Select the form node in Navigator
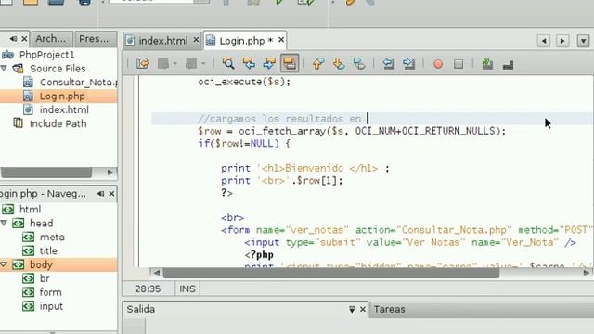 [50, 292]
